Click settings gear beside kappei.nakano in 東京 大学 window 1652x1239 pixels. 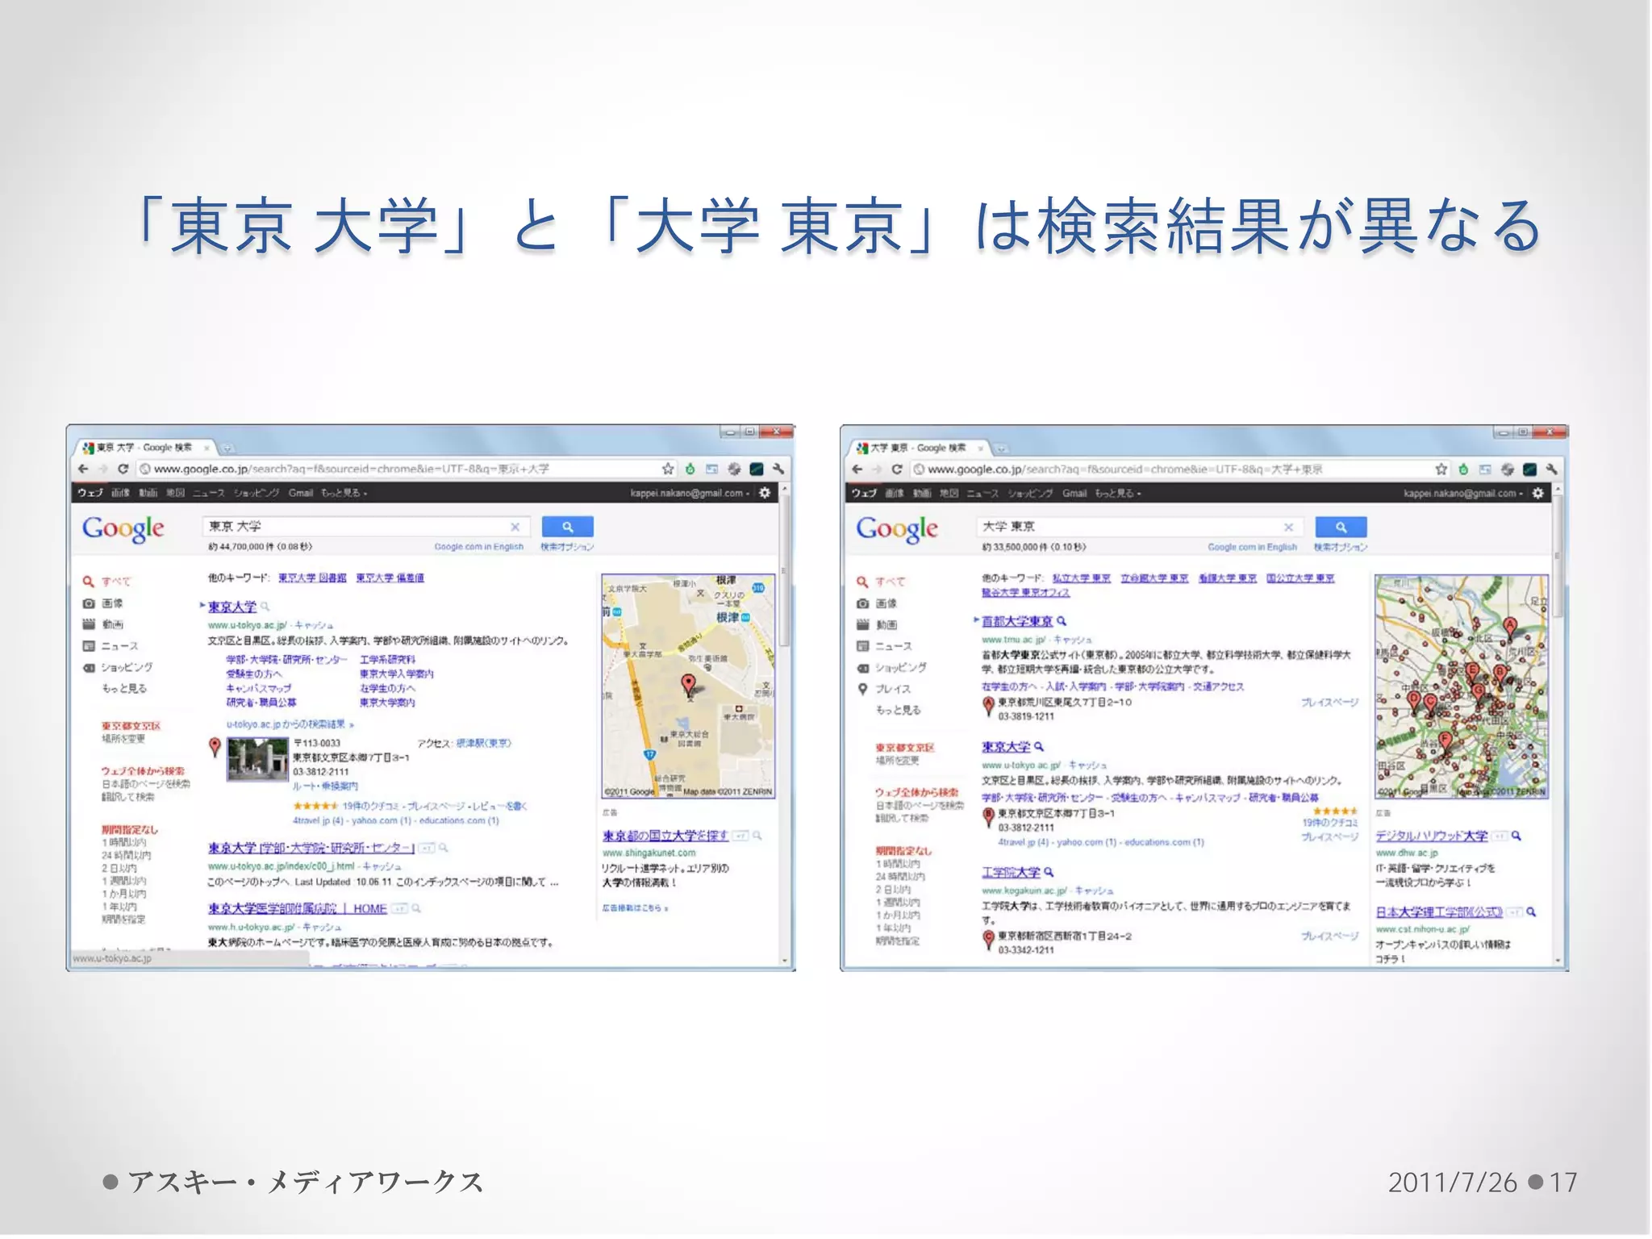click(765, 493)
